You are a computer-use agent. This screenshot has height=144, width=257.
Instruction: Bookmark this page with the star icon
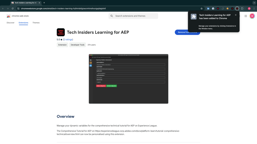[x=201, y=9]
